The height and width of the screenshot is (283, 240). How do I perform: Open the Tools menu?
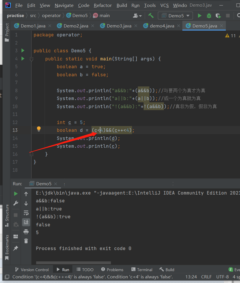tap(150, 5)
